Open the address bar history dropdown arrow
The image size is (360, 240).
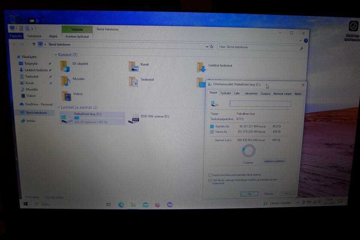[207, 46]
